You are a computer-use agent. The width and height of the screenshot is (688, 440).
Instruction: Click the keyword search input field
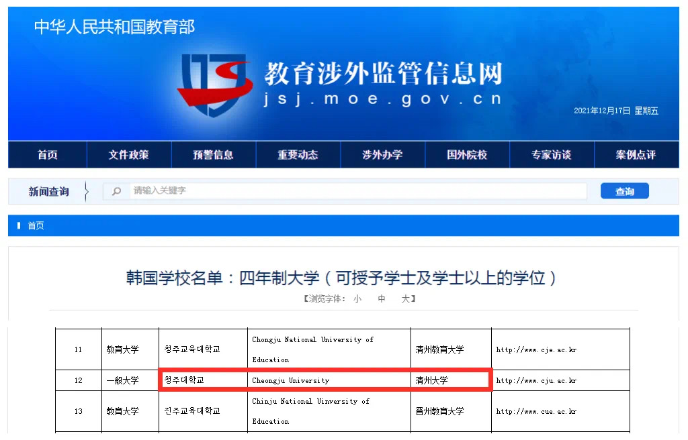356,191
